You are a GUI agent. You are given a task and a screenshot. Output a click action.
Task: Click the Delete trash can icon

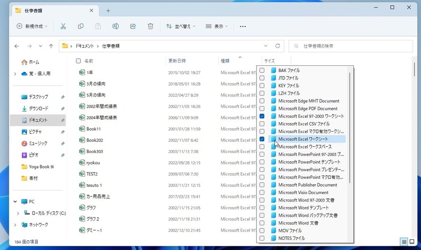[x=150, y=26]
